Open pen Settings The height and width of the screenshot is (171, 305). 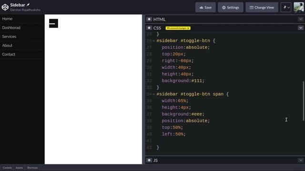(x=231, y=8)
